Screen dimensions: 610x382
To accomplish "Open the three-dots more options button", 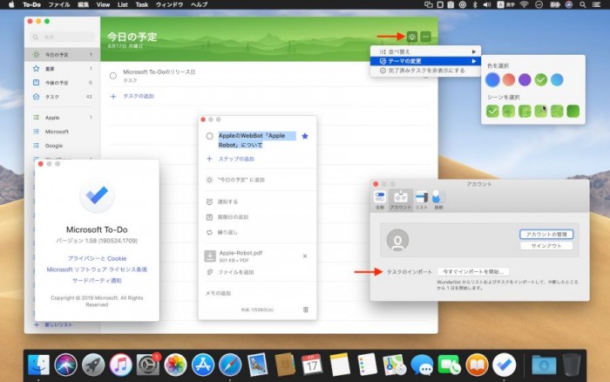I will (x=425, y=36).
